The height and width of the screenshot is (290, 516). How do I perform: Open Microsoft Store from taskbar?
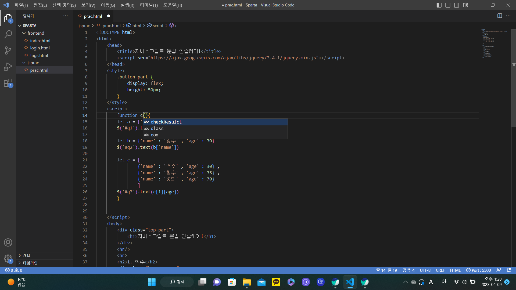[232, 282]
